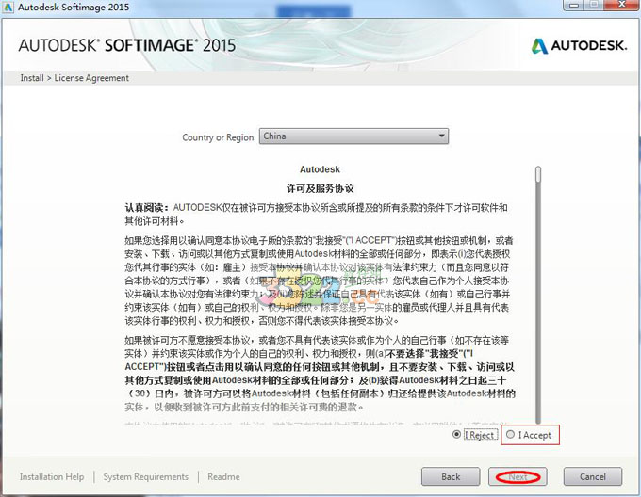The image size is (641, 497).
Task: Open the Country or Region dropdown
Action: click(353, 136)
